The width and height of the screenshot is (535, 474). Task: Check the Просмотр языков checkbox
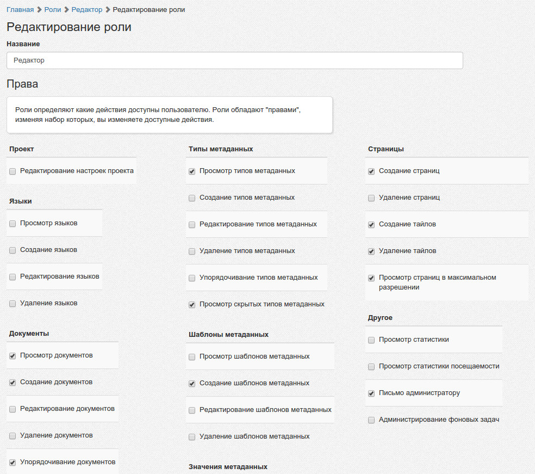click(x=13, y=224)
